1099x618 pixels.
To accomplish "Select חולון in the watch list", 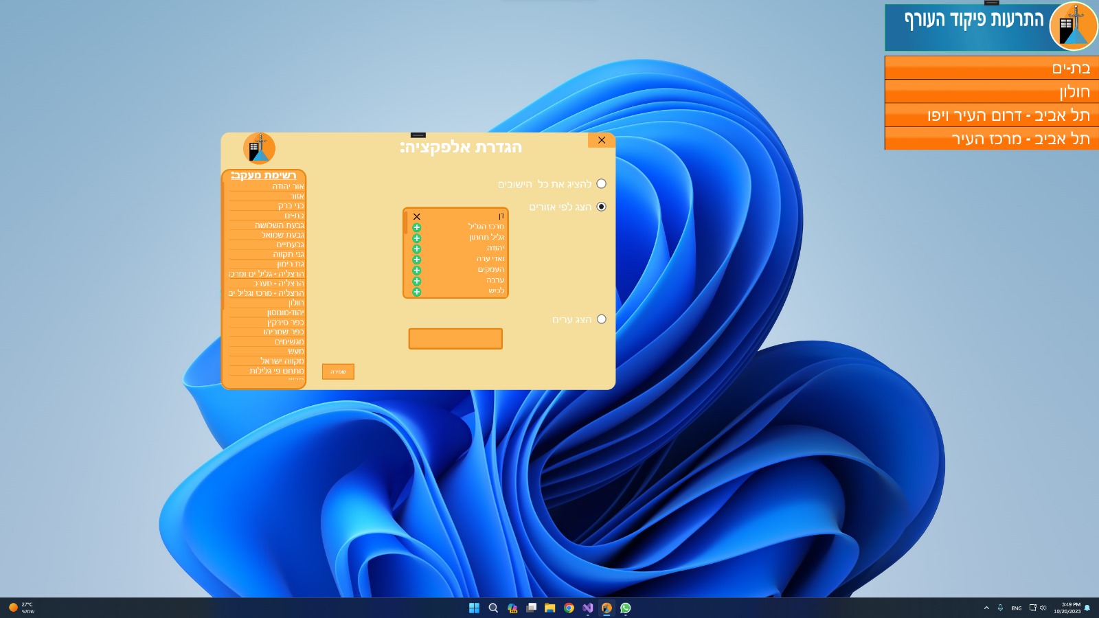I will click(296, 303).
